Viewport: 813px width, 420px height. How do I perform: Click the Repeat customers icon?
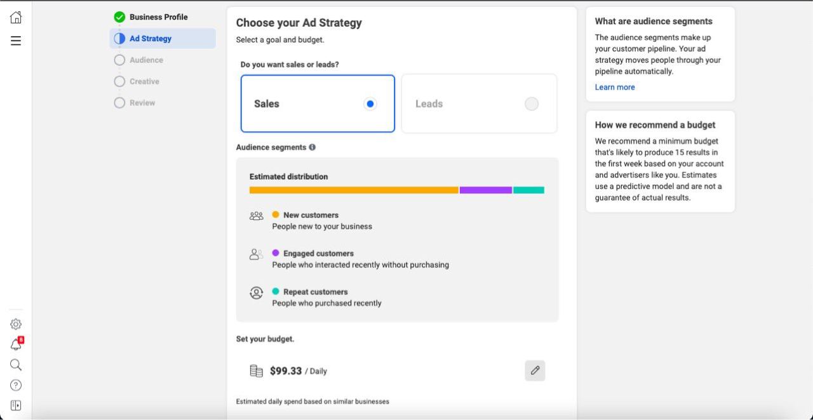256,292
